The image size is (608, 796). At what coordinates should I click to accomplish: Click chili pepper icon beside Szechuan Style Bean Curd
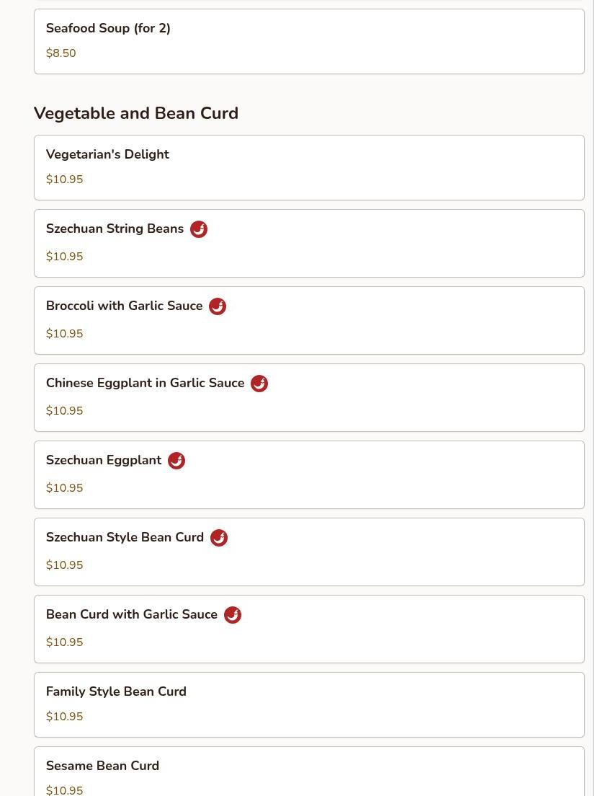pos(219,538)
